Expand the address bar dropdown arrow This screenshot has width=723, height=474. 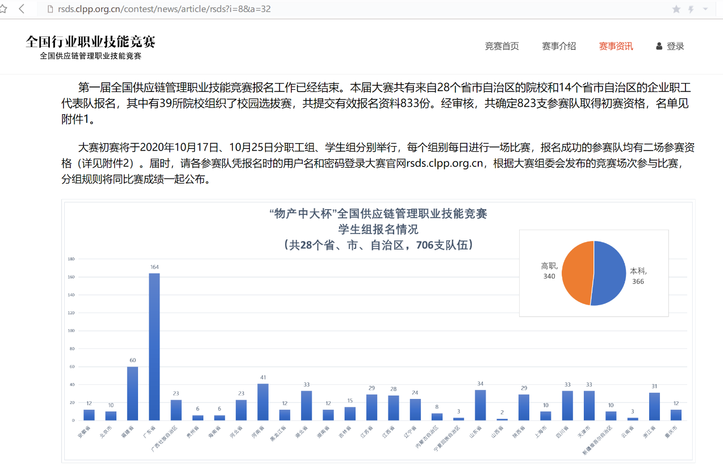(x=705, y=9)
